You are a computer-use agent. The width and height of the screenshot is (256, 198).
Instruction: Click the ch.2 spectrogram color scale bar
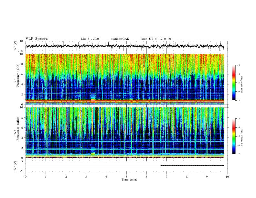pyautogui.click(x=234, y=136)
